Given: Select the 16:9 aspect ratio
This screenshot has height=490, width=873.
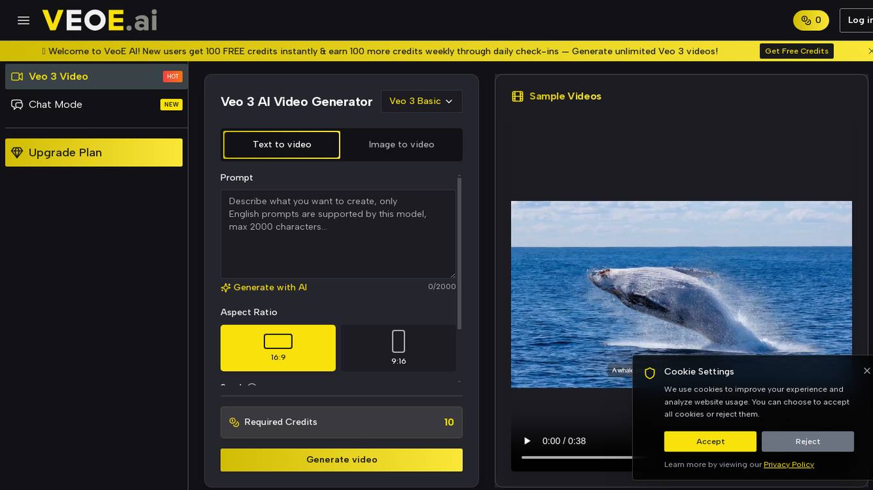Looking at the screenshot, I should coord(278,348).
